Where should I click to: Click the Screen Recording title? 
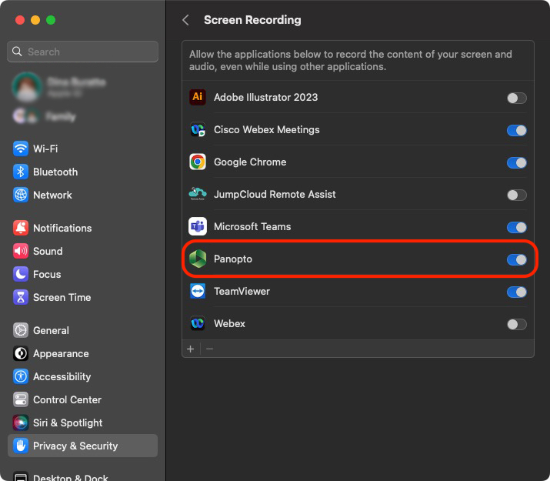pyautogui.click(x=252, y=20)
